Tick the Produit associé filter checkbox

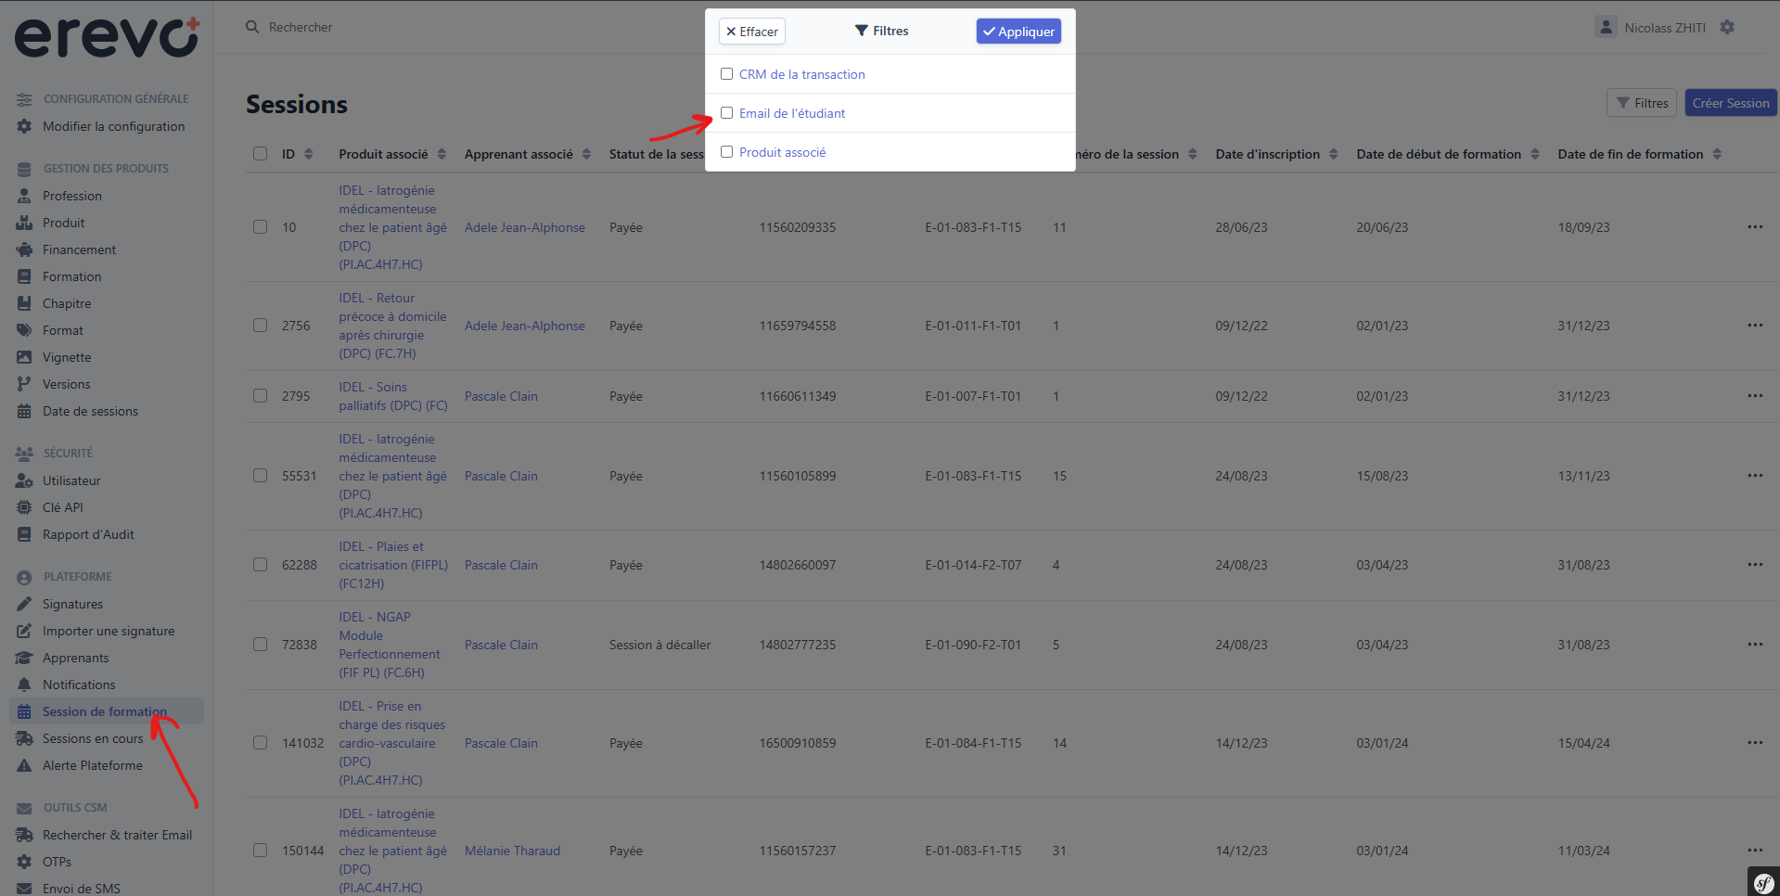click(727, 152)
